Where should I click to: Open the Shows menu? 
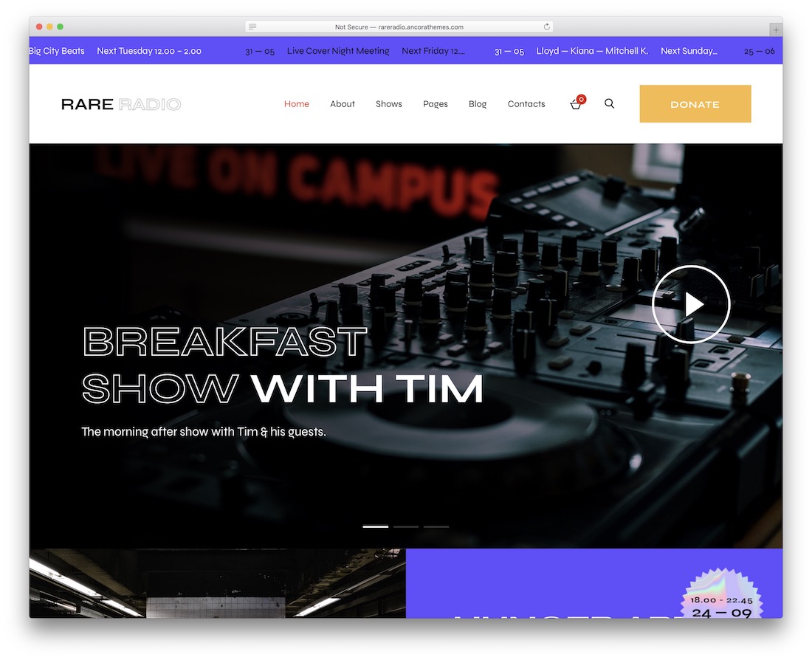[389, 103]
